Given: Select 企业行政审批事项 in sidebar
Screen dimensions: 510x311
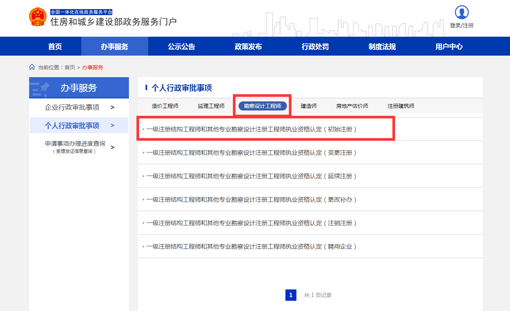Looking at the screenshot, I should [x=72, y=107].
